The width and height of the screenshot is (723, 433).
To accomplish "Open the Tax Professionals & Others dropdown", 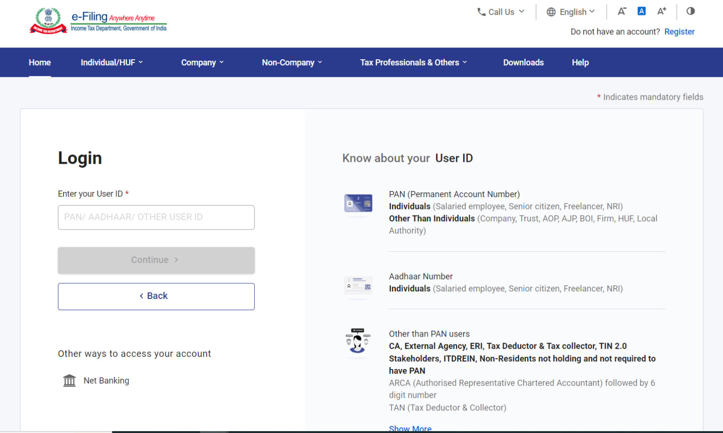I will pos(412,62).
